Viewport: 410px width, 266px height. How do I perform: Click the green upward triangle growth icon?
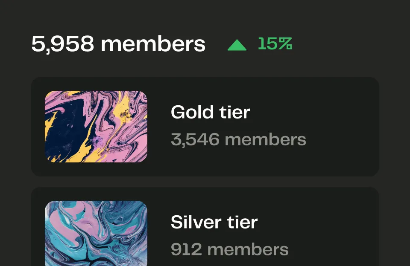(x=237, y=45)
